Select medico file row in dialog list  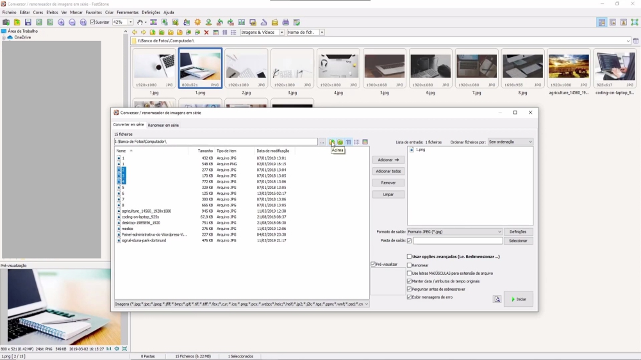point(127,229)
